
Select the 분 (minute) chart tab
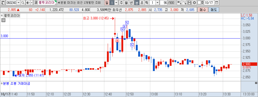coord(137,3)
